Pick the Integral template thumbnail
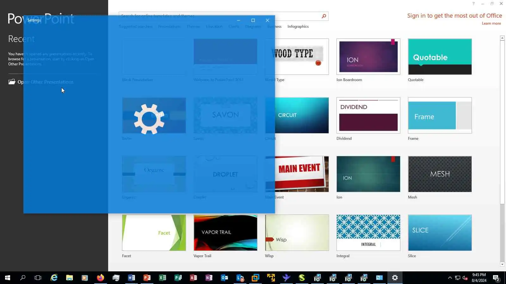This screenshot has height=284, width=506. point(368,233)
